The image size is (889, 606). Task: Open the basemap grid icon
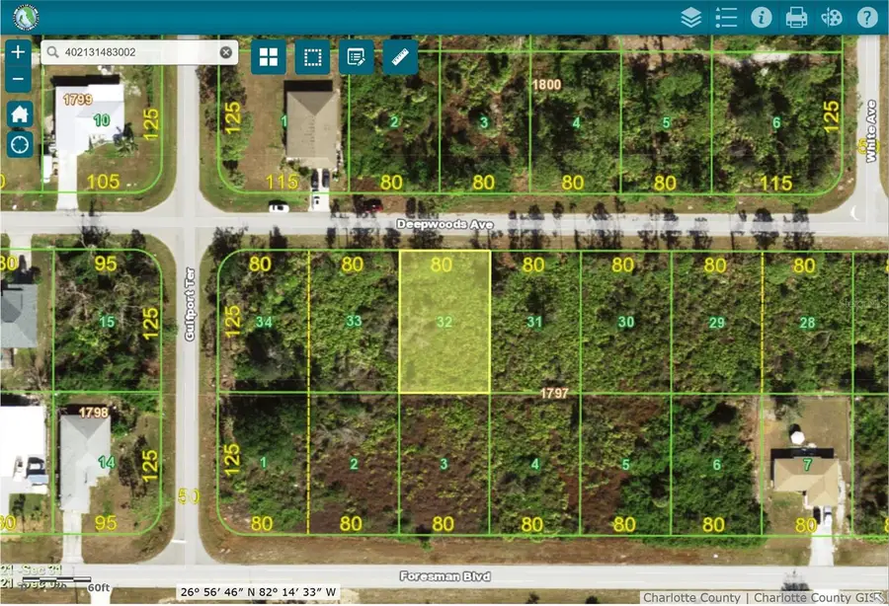[268, 57]
